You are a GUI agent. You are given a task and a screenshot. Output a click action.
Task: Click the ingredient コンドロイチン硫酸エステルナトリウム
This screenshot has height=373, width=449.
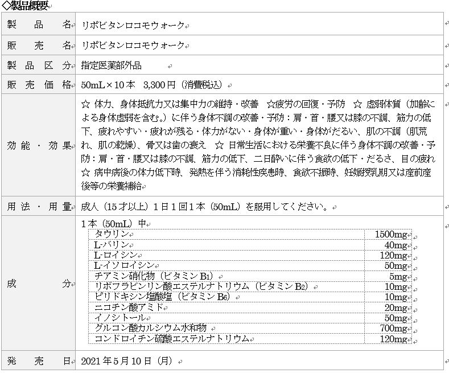coord(172,339)
